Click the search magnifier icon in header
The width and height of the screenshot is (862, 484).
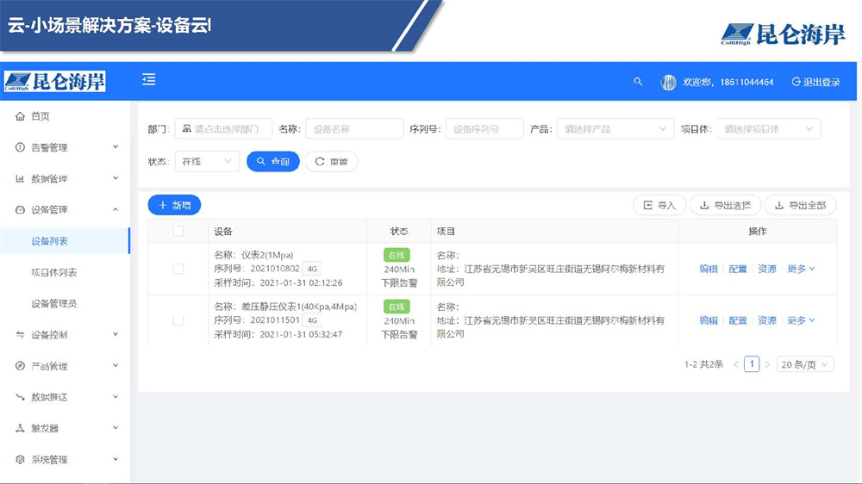(x=638, y=82)
